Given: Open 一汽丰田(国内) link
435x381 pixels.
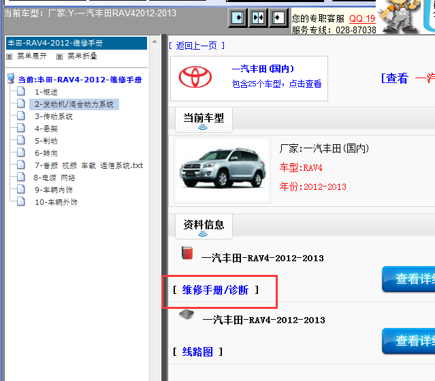Looking at the screenshot, I should pos(263,69).
